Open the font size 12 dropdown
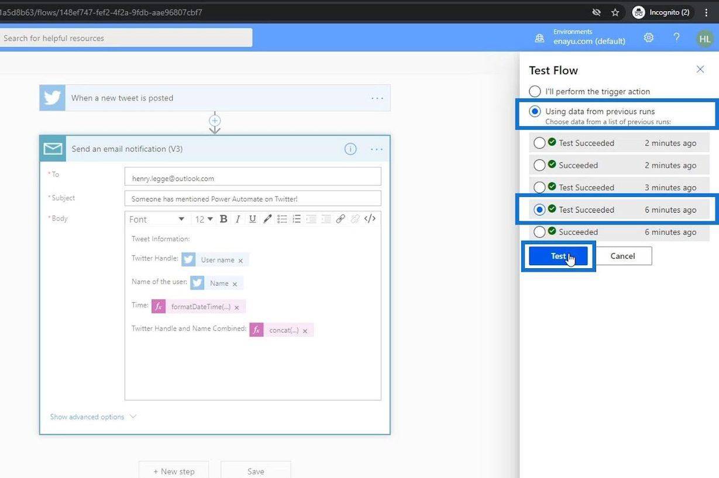Image resolution: width=719 pixels, height=478 pixels. [204, 219]
